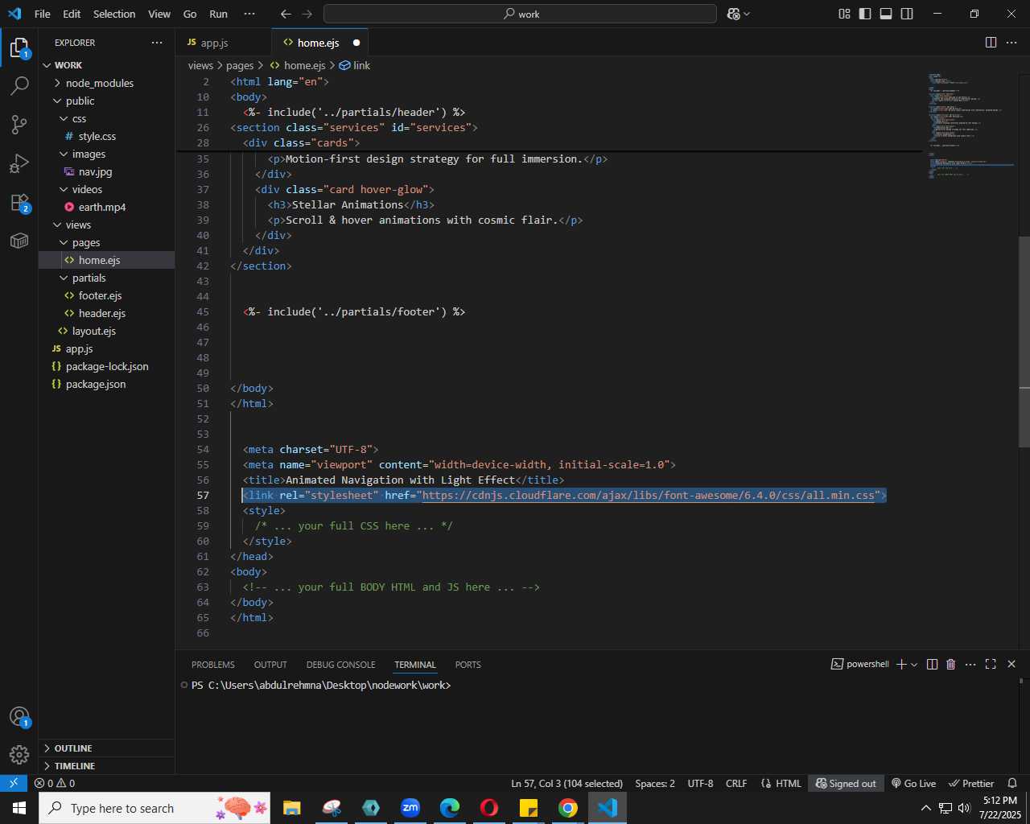Image resolution: width=1030 pixels, height=824 pixels.
Task: Open earth.mp4 in the explorer
Action: pos(106,207)
